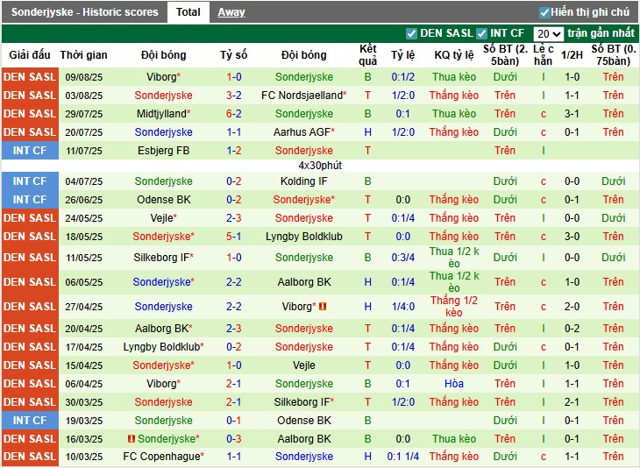Screen dimensions: 640x468
Task: Click INT CF league label for 11/07/25
Action: tap(30, 151)
